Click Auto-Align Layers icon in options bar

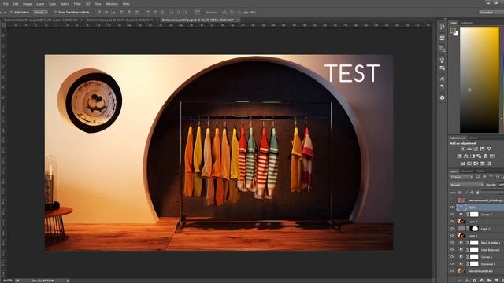[198, 12]
